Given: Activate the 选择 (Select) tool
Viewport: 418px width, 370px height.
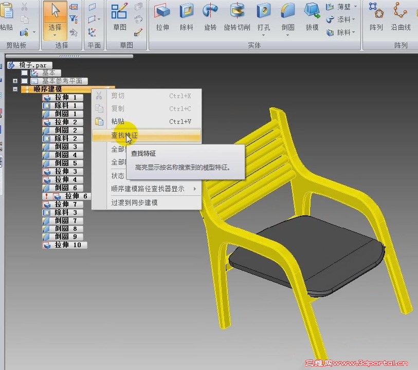Looking at the screenshot, I should [55, 16].
